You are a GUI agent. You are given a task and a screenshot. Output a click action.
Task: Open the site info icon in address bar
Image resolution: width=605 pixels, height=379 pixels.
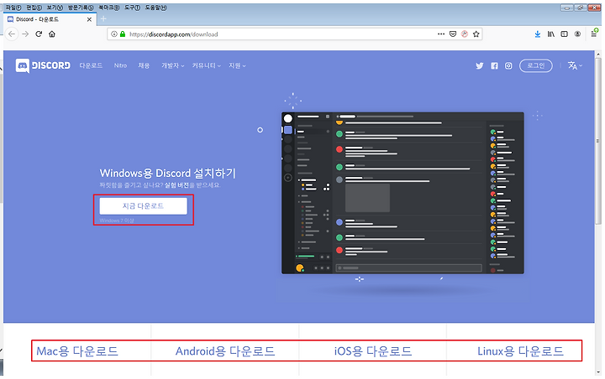coord(114,34)
